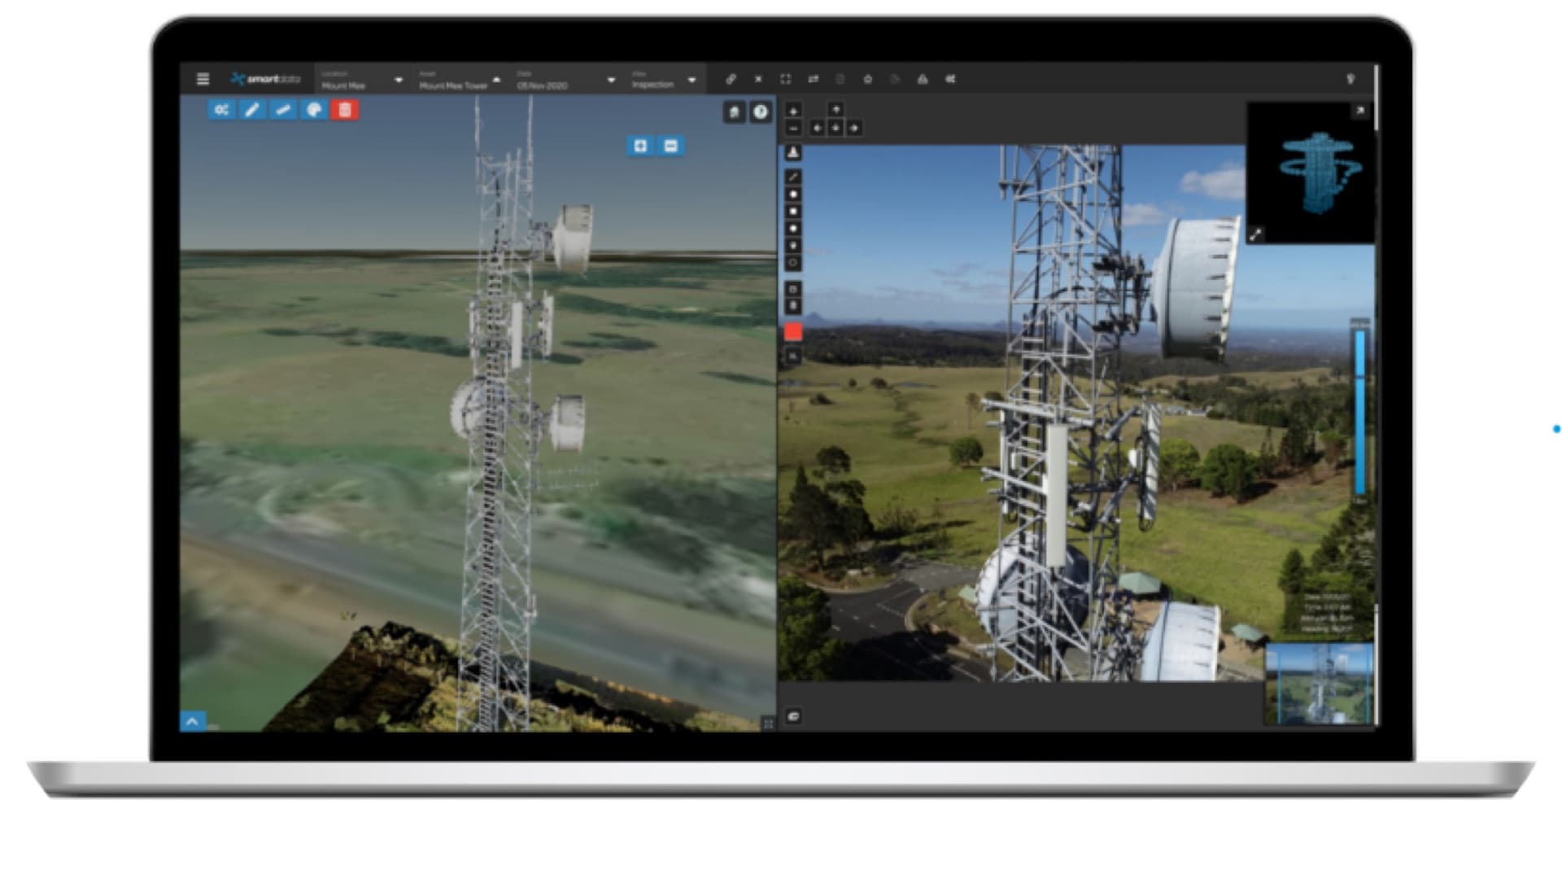The width and height of the screenshot is (1562, 870).
Task: Toggle the compare/swap view in top toolbar
Action: coord(813,80)
